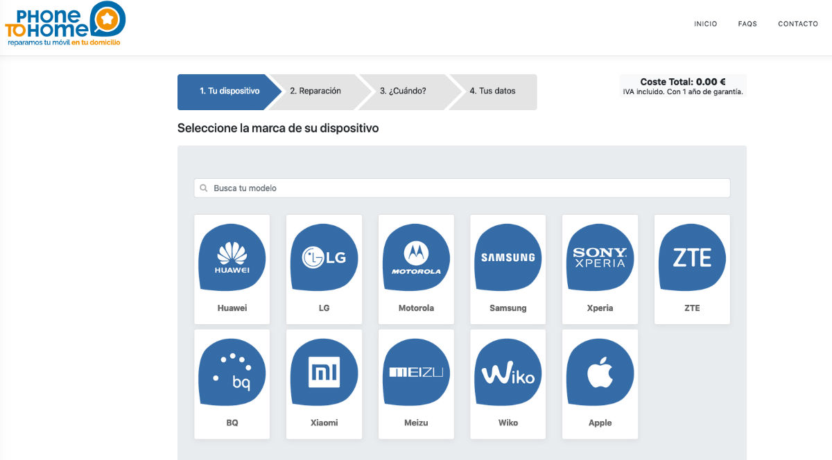Choose the Sony Xperia brand icon
Screen dimensions: 832x460
[600, 258]
